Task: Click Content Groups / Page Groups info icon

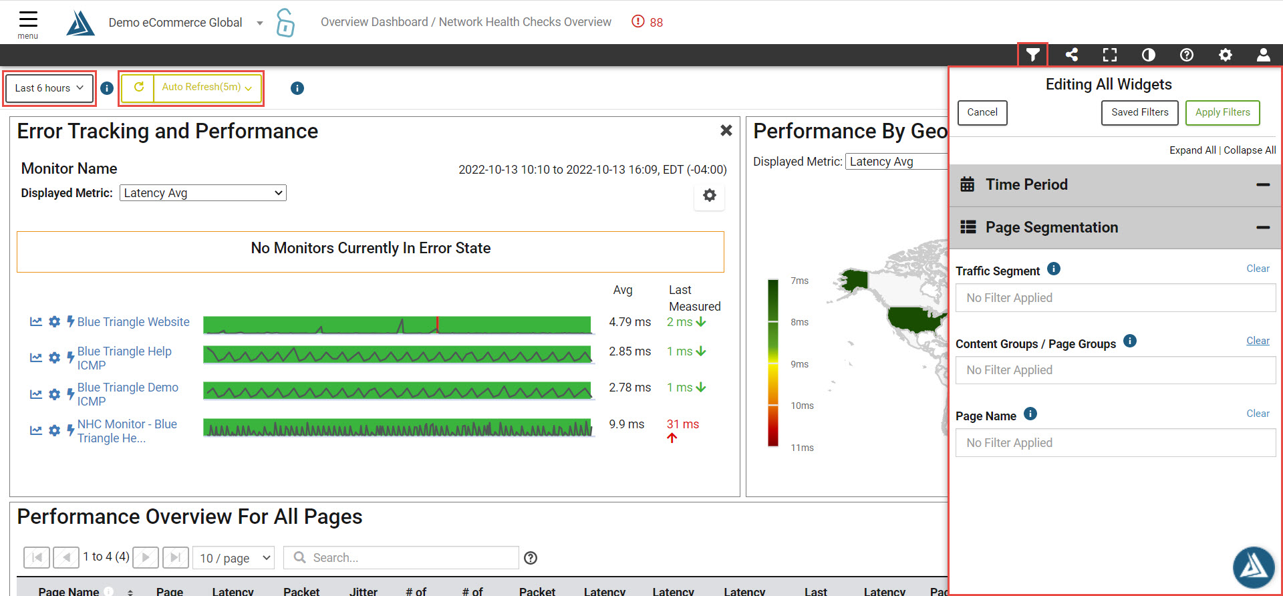Action: click(x=1130, y=341)
